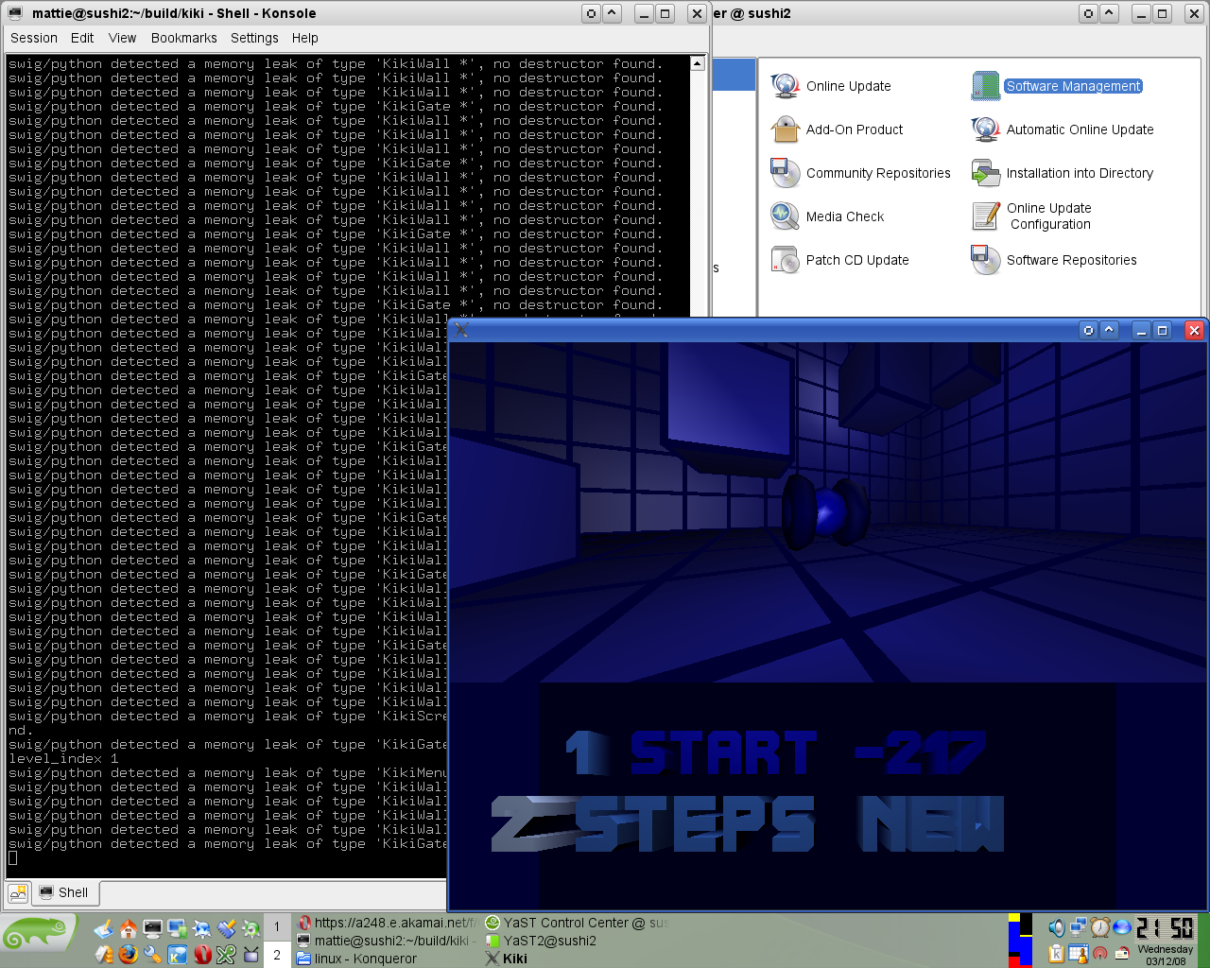The image size is (1210, 968).
Task: Open Automatic Online Update in YaST
Action: (1063, 130)
